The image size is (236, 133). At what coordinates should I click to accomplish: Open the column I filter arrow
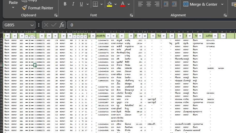(49, 36)
